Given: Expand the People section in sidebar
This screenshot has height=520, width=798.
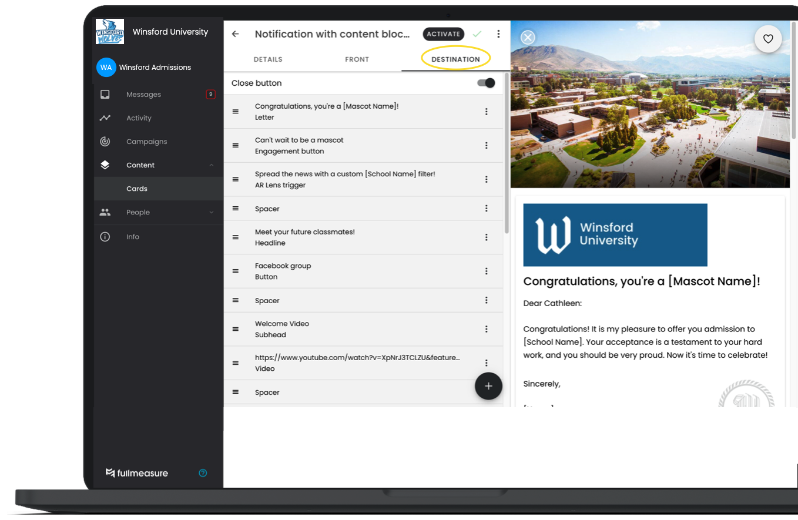Looking at the screenshot, I should (x=212, y=213).
